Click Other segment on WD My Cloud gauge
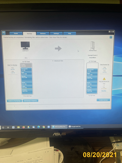122x163 pixels. click(92, 87)
